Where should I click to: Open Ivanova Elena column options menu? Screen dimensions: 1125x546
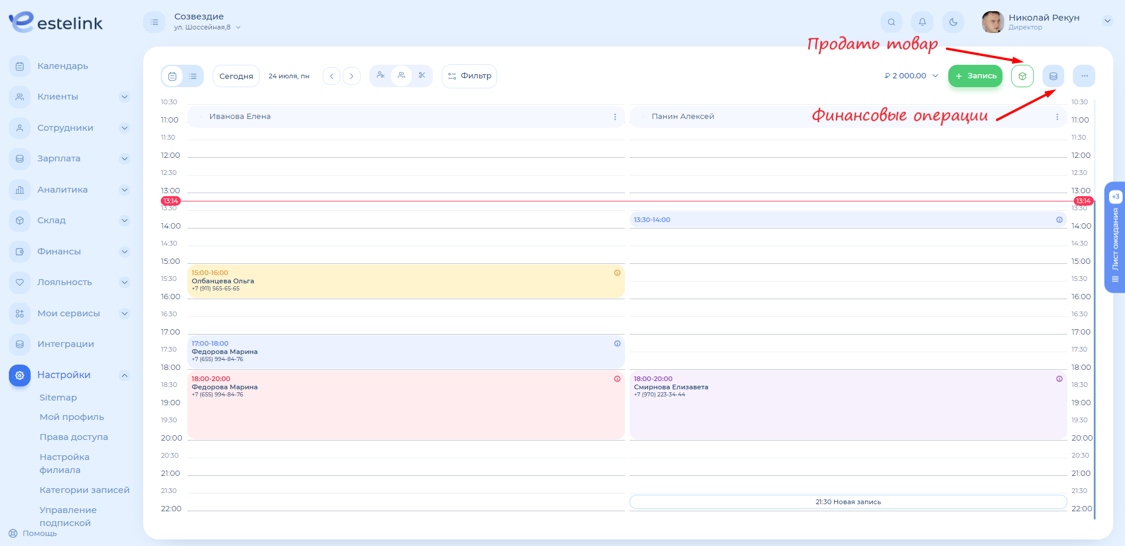(615, 117)
